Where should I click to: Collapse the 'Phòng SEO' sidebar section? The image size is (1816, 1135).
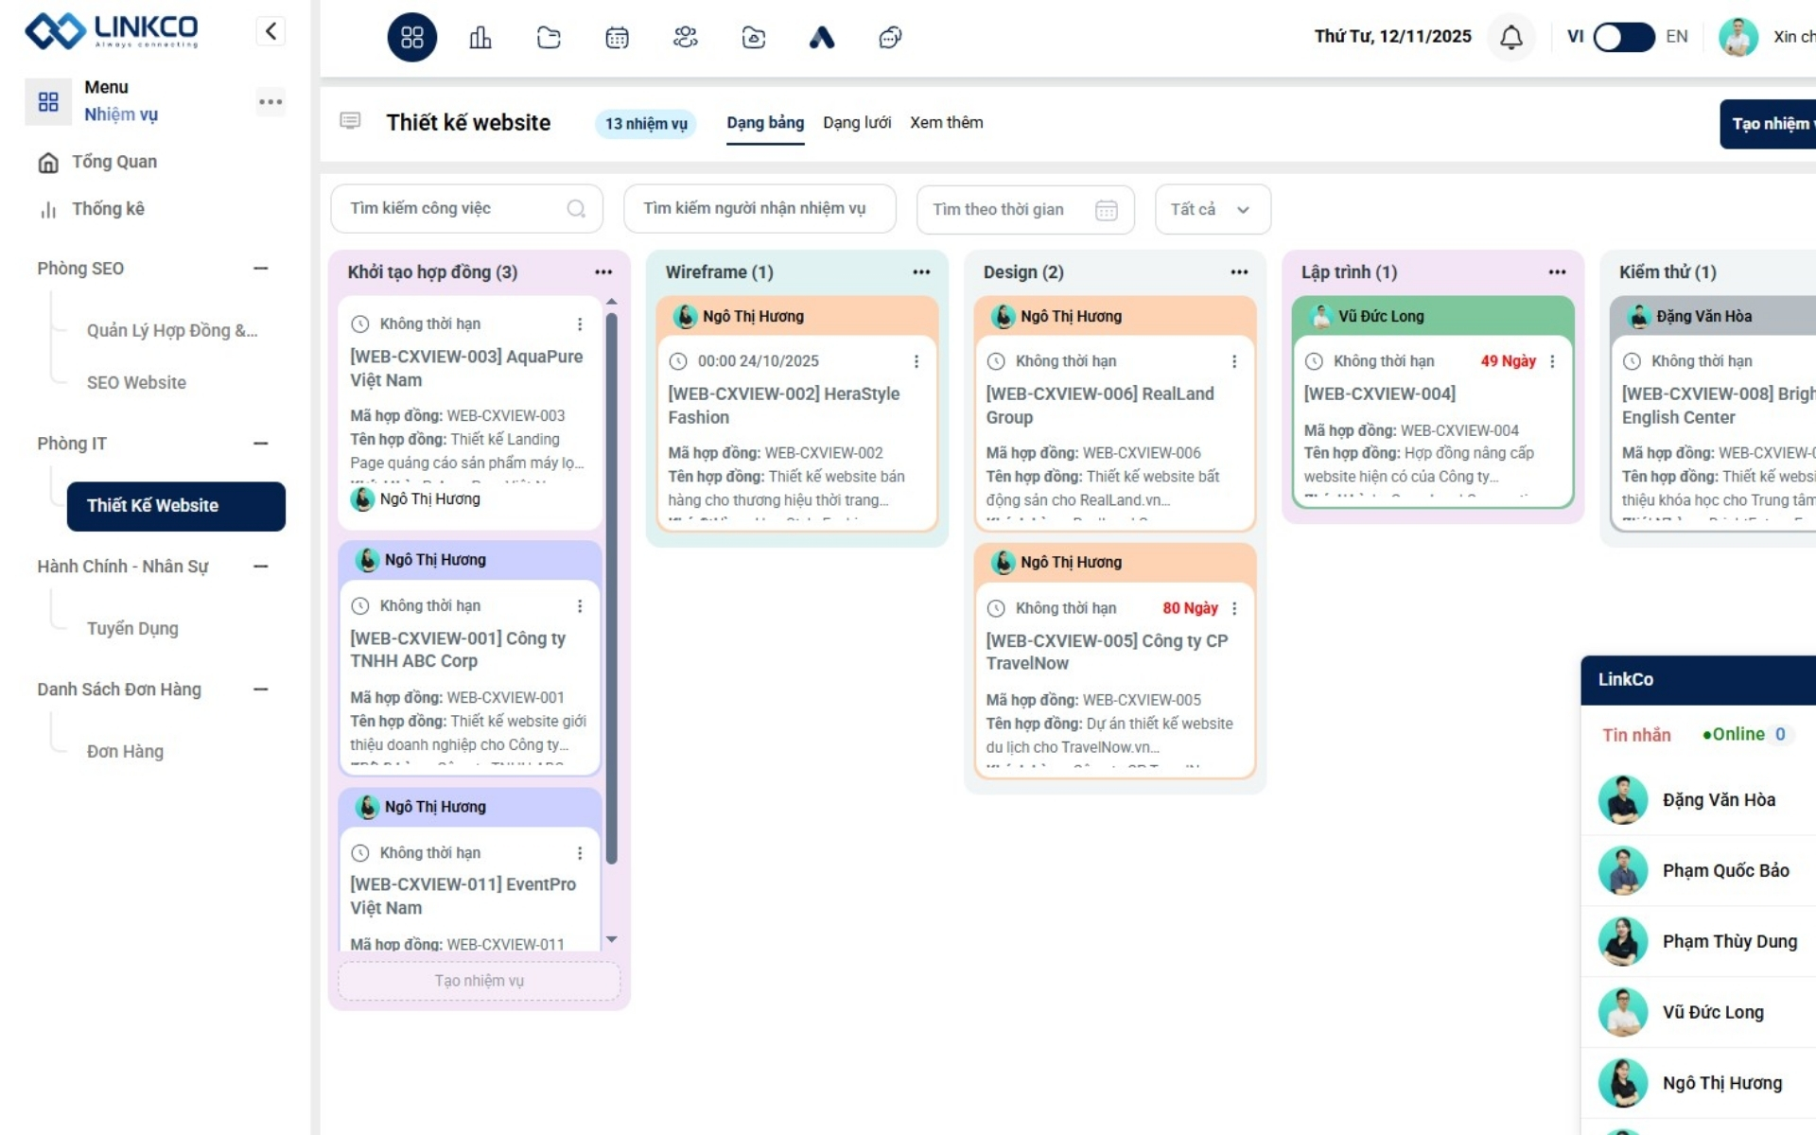click(x=262, y=268)
